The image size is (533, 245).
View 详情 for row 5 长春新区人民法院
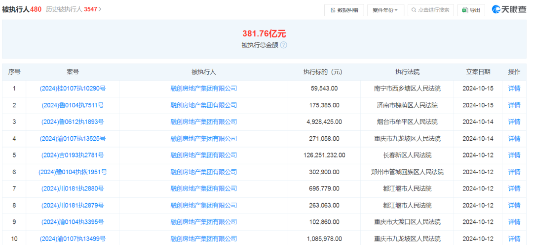514,155
